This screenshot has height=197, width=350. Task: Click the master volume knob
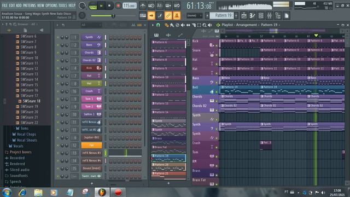(82, 5)
